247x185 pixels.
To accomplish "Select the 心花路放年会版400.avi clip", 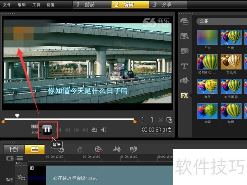I will (110, 175).
